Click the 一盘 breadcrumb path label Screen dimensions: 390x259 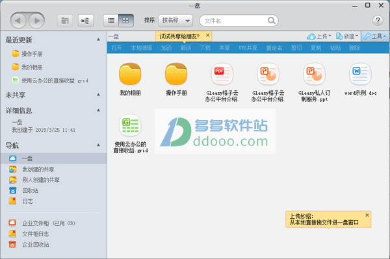tap(114, 36)
